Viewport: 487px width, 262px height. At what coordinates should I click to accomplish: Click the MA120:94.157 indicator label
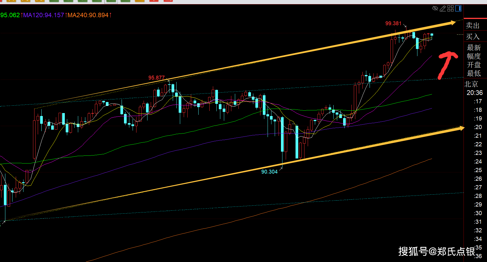[x=43, y=15]
